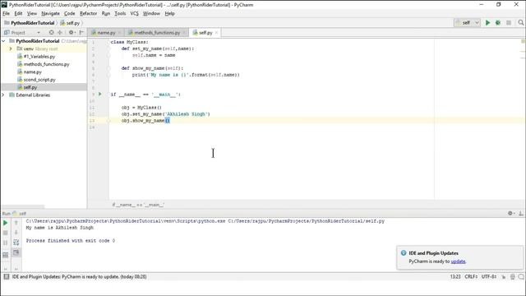Open the Run menu
This screenshot has height=296, width=526.
click(x=106, y=13)
